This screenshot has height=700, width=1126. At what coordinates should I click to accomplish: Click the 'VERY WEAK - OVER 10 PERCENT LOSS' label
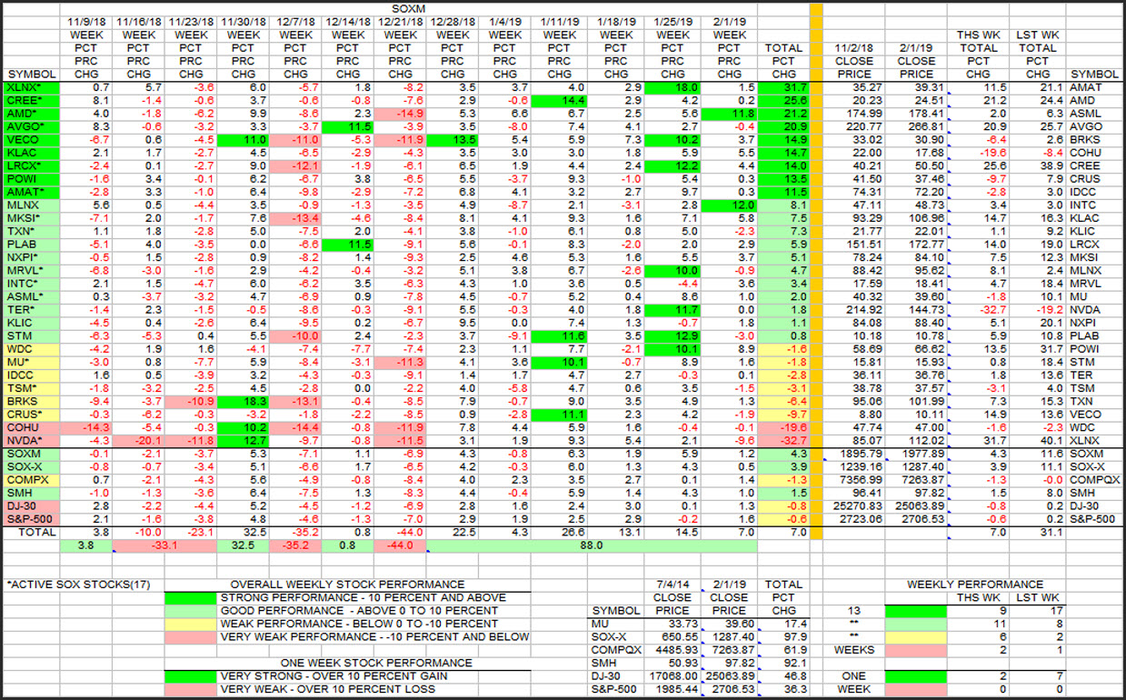(327, 689)
